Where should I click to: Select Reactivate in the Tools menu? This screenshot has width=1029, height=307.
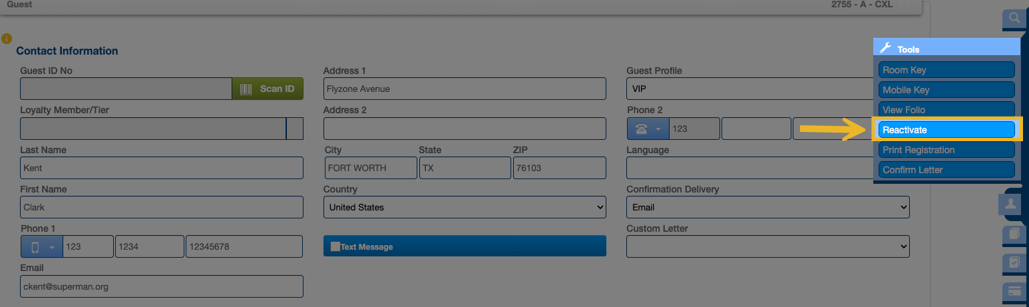click(946, 130)
